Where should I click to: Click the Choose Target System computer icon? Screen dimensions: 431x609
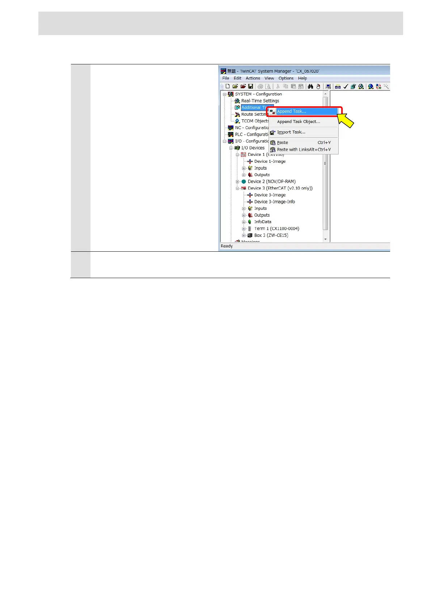tap(328, 86)
